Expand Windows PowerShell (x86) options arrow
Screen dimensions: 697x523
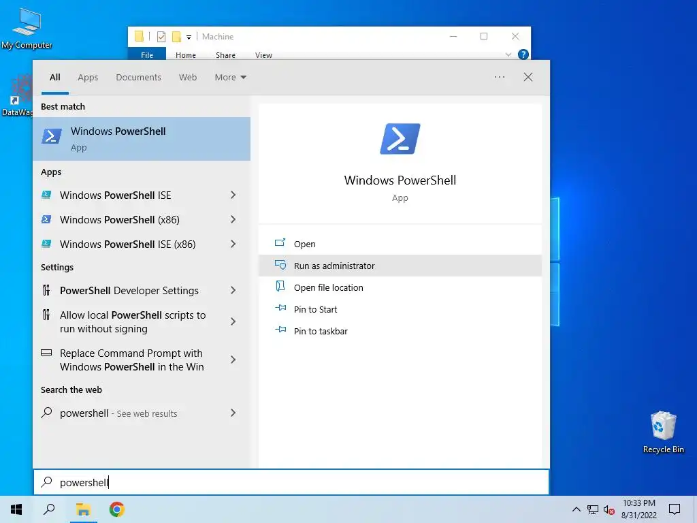click(233, 219)
